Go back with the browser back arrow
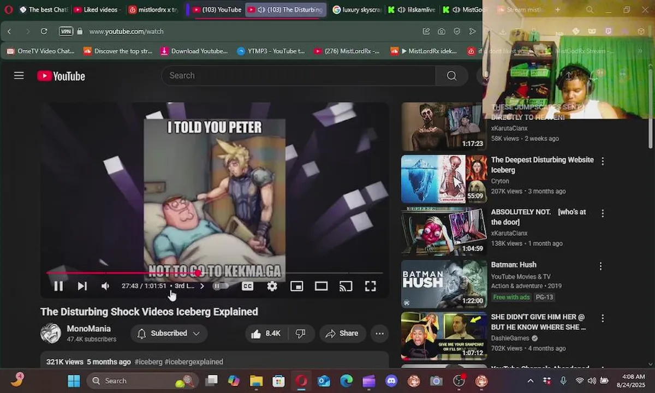Image resolution: width=655 pixels, height=393 pixels. [9, 31]
